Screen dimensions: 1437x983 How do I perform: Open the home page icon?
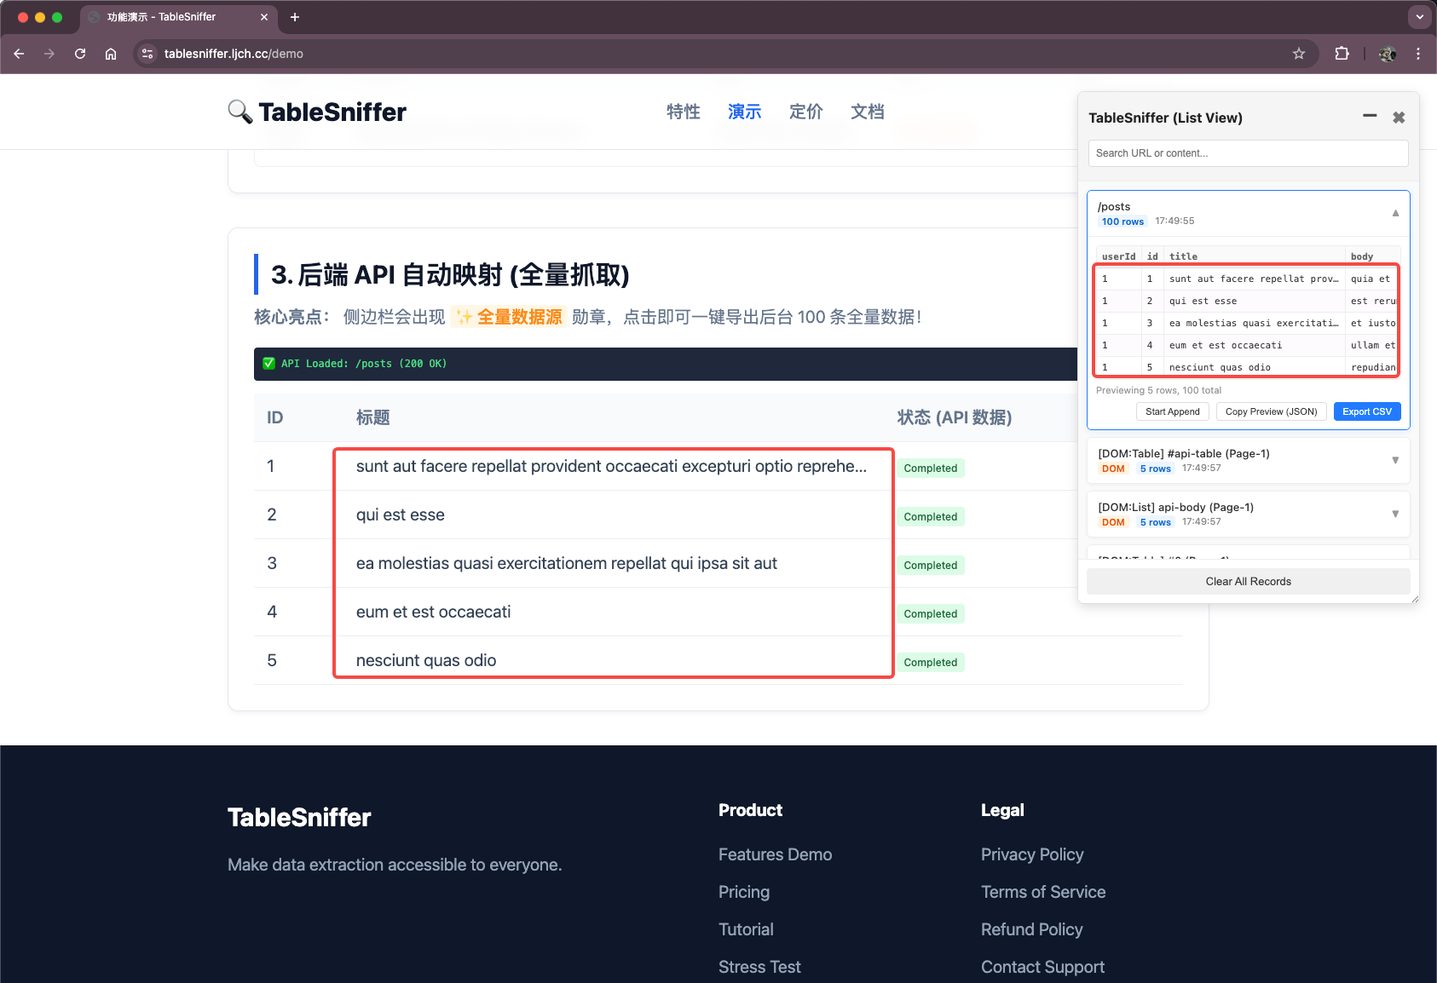click(x=110, y=53)
